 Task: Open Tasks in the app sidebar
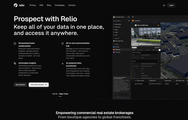(116, 30)
